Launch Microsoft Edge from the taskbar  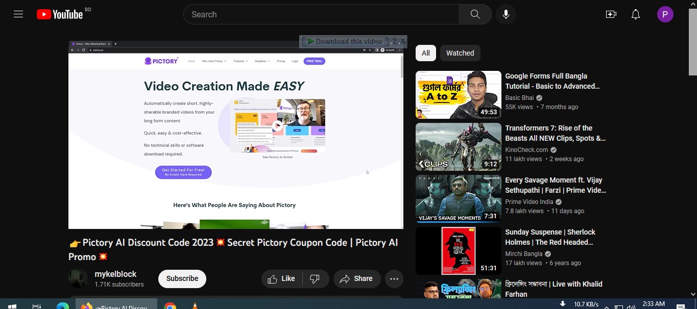pos(63,305)
